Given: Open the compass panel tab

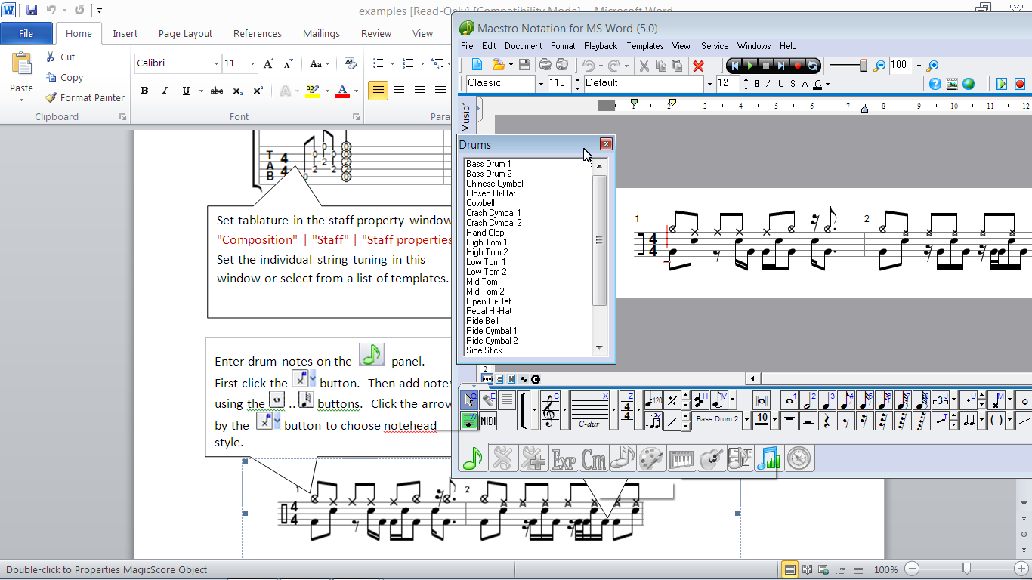Looking at the screenshot, I should click(x=800, y=458).
